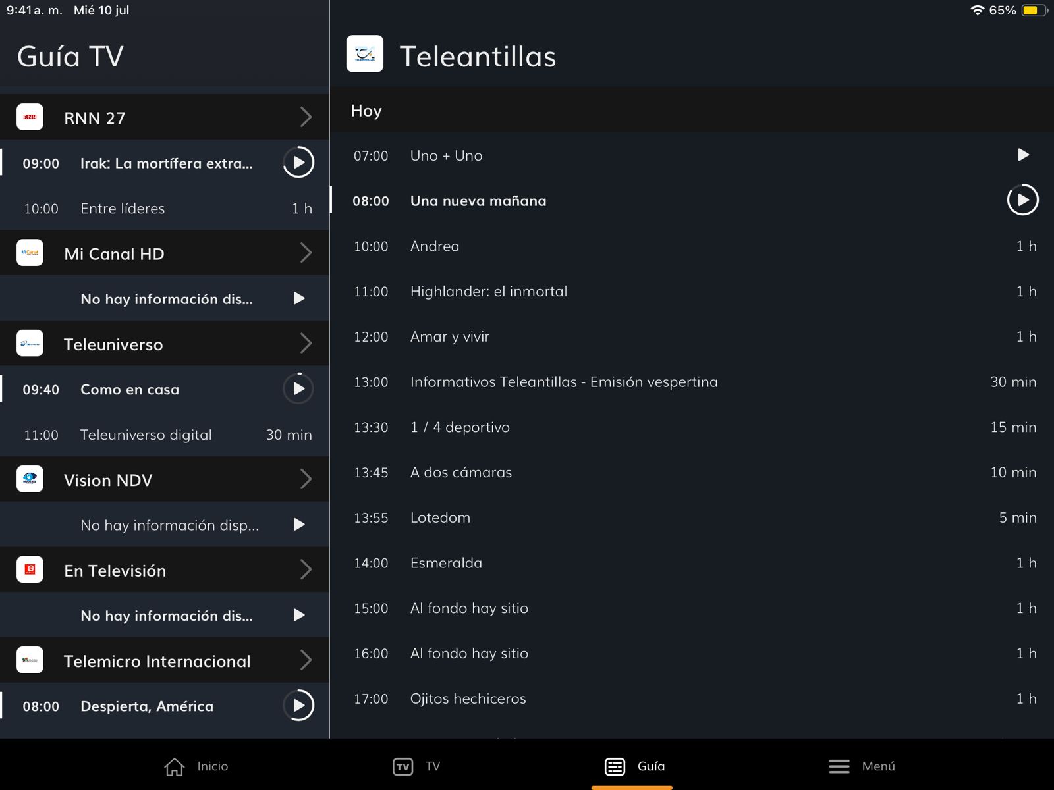The height and width of the screenshot is (790, 1054).
Task: Select A dos cámaras at 13:45
Action: 692,473
